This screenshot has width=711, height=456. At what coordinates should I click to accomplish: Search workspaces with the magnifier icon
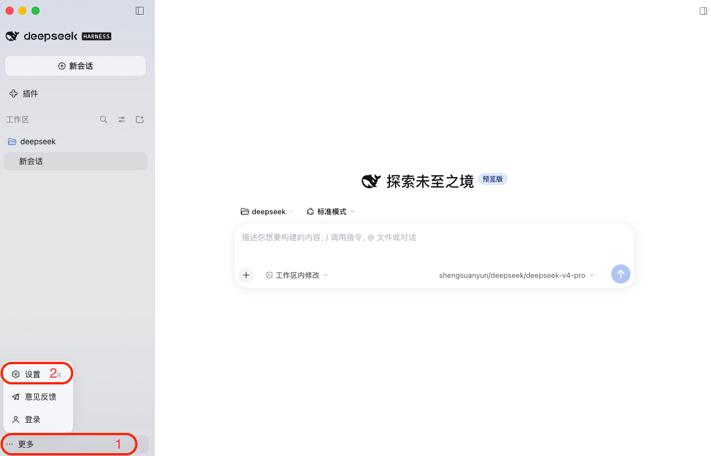click(104, 119)
